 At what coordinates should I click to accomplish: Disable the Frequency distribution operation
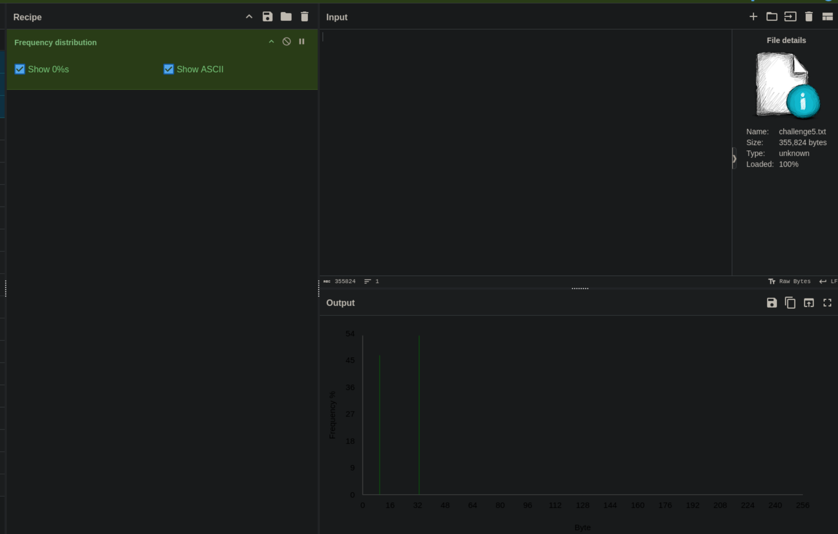tap(287, 42)
